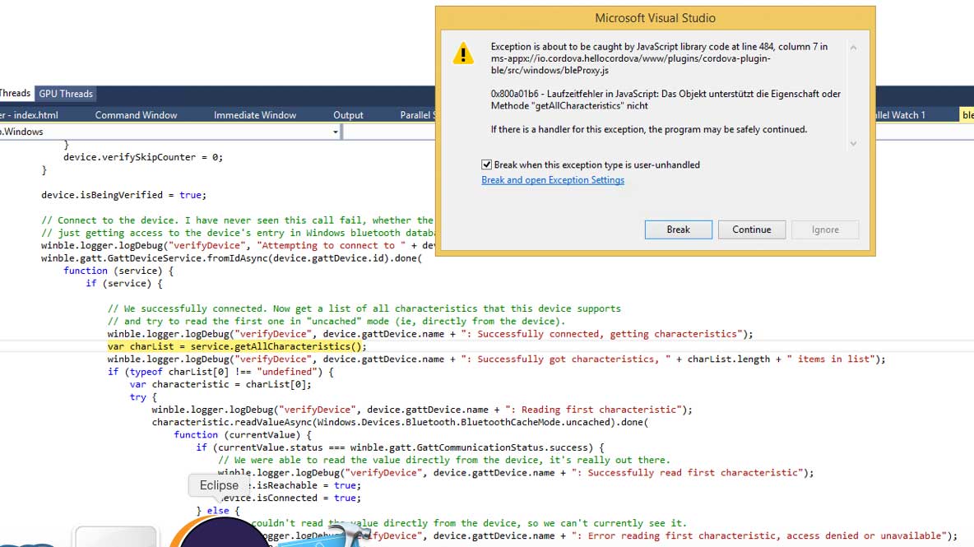The image size is (974, 547).
Task: Click the var characteristic = charList[0] line
Action: (220, 384)
